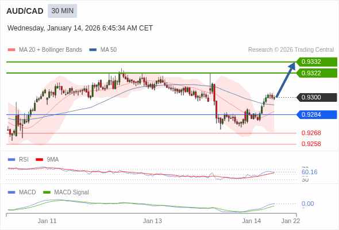Click the Jan 11 axis label
The image size is (339, 230).
pos(47,221)
